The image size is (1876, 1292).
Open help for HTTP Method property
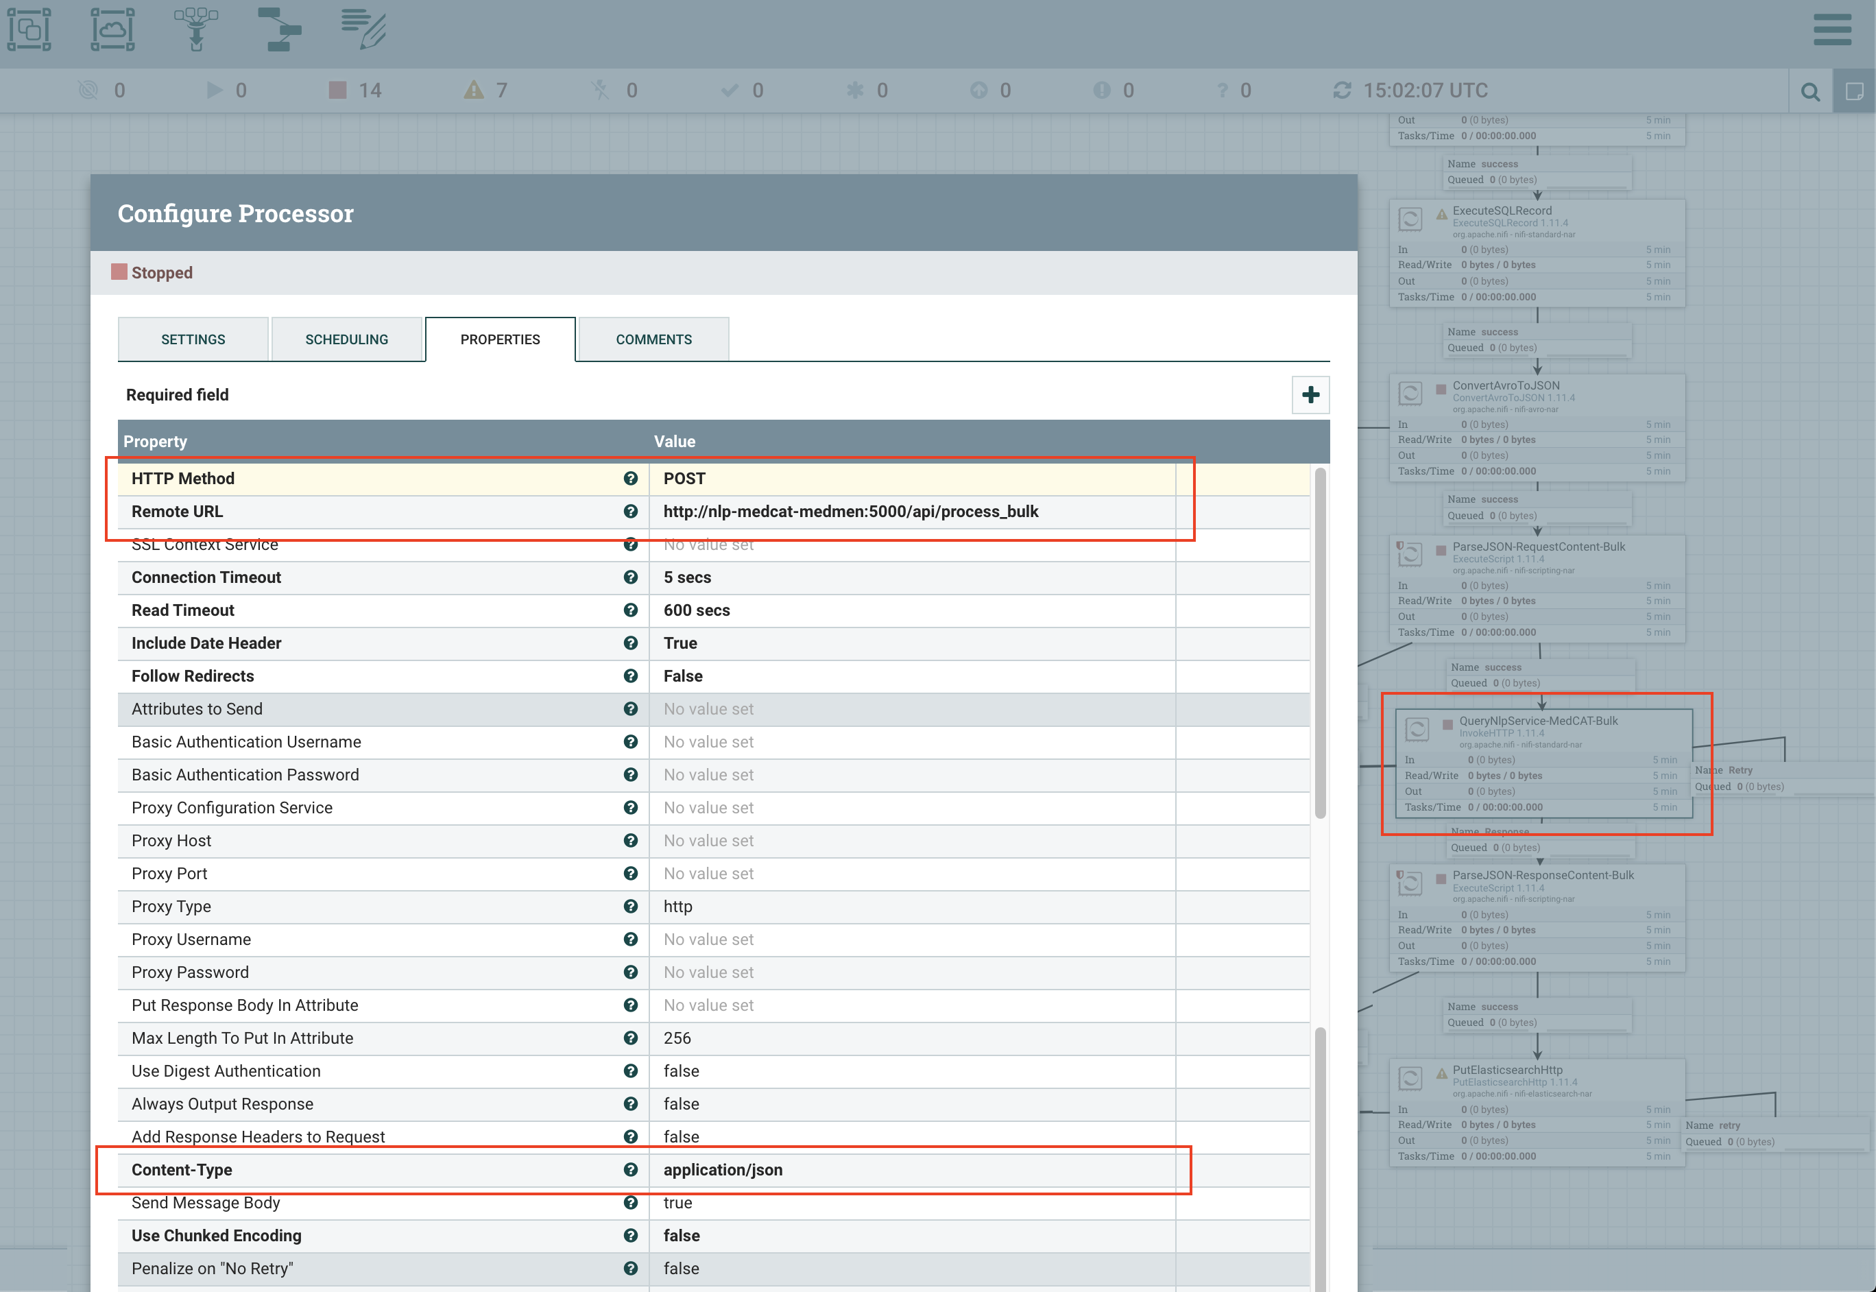pos(630,479)
